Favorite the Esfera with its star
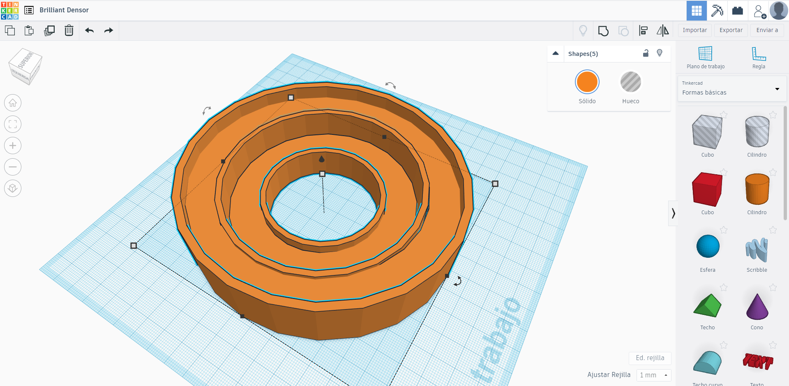This screenshot has height=386, width=789. tap(724, 230)
